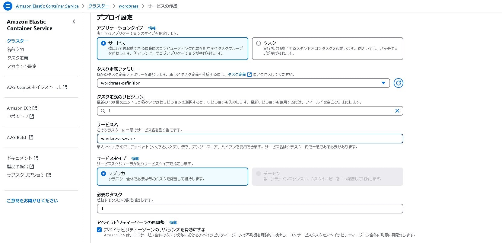Click external link icon next to タスク定義 link

click(249, 74)
